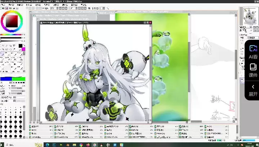Click the reset zoom button after plus
Image resolution: width=259 pixels, height=147 pixels.
(x=66, y=8)
